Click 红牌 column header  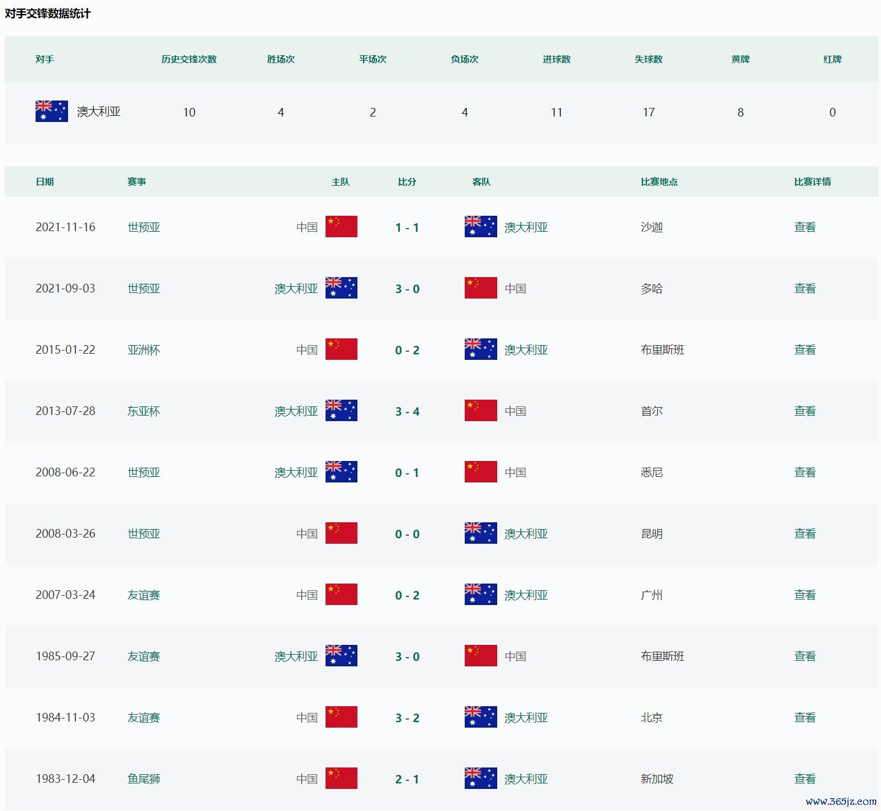[x=833, y=59]
